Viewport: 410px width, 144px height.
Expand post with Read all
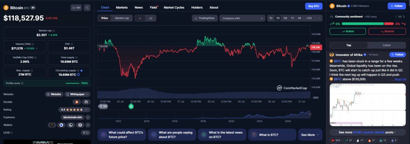coord(400,79)
